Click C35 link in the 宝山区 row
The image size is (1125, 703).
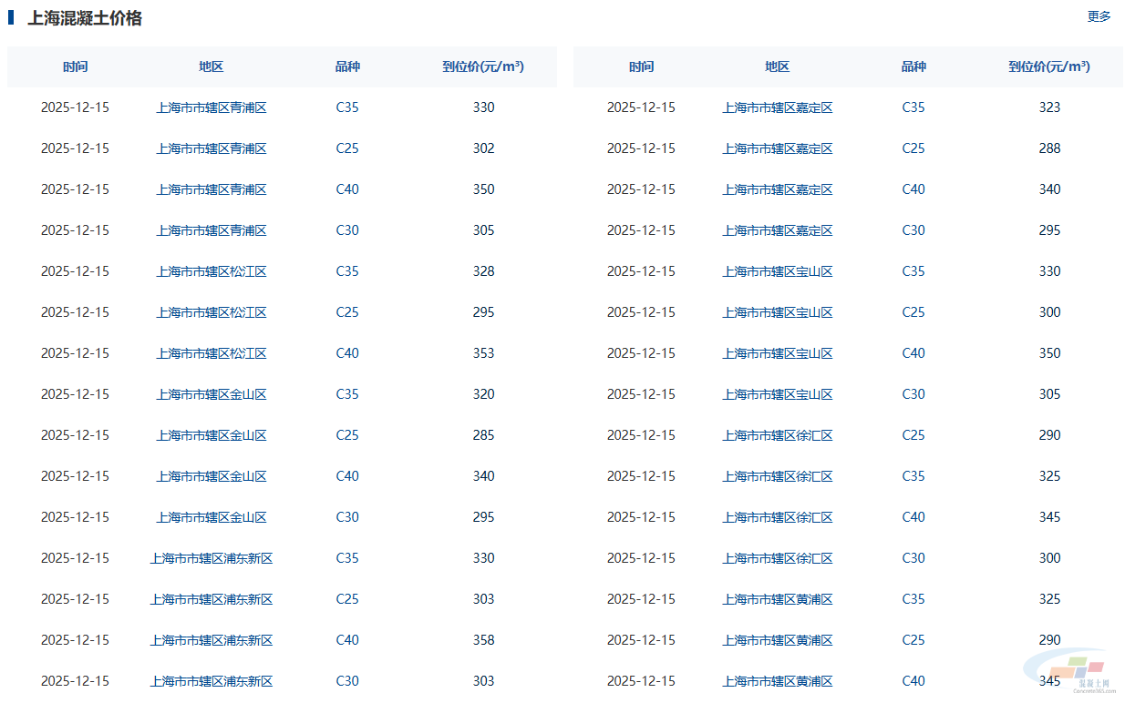point(913,271)
